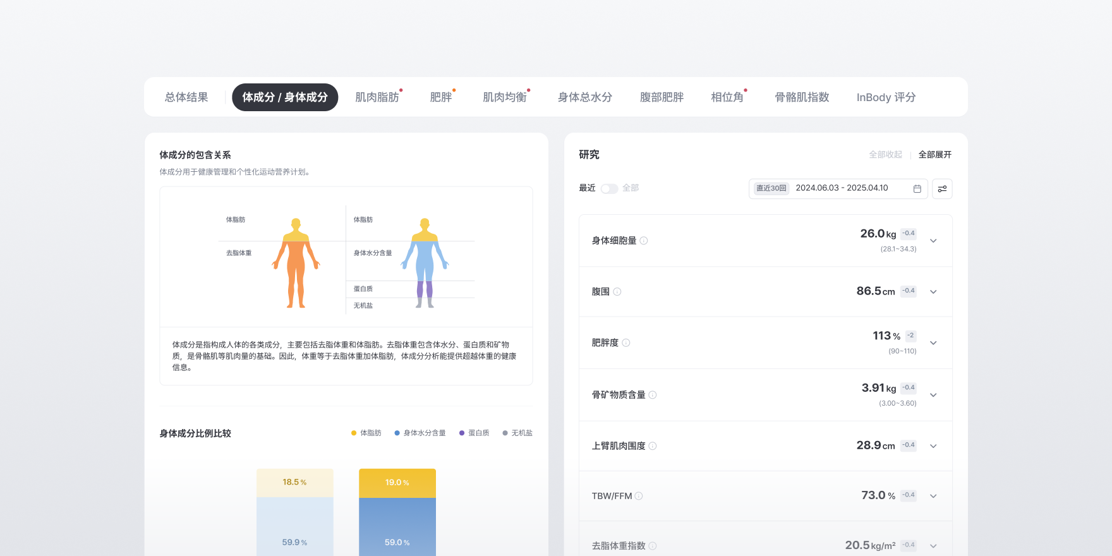Click info icon next to 骨矿物质含量

653,395
